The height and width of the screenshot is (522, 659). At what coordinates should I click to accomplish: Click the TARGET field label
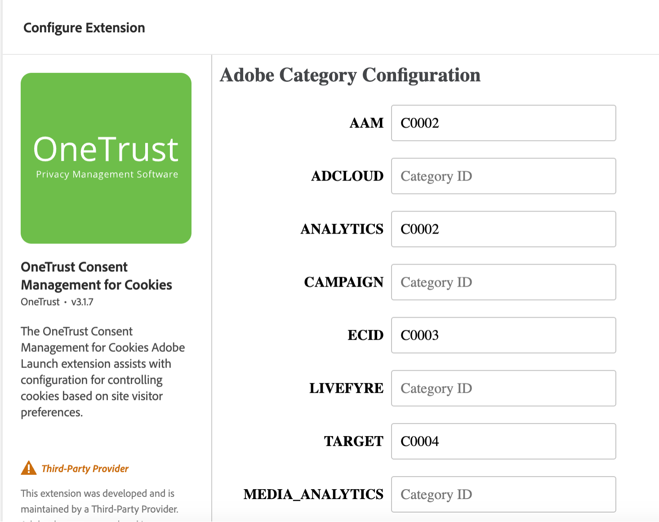[353, 441]
